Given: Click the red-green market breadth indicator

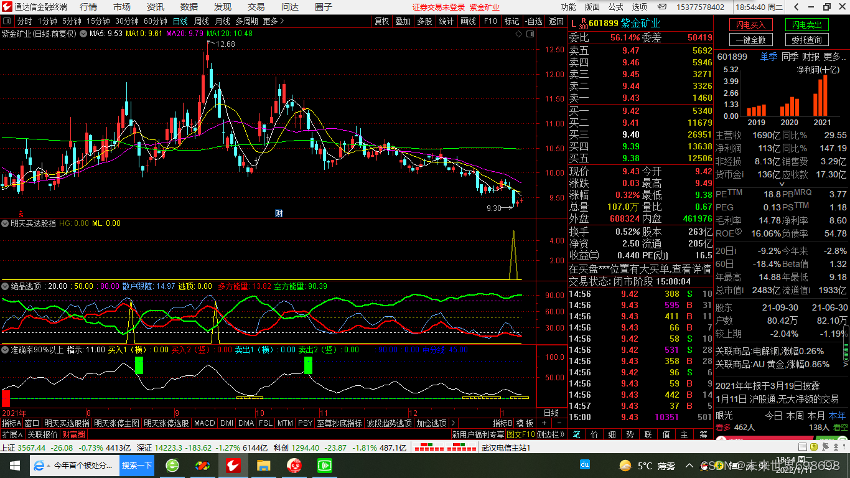Looking at the screenshot, I should [446, 448].
